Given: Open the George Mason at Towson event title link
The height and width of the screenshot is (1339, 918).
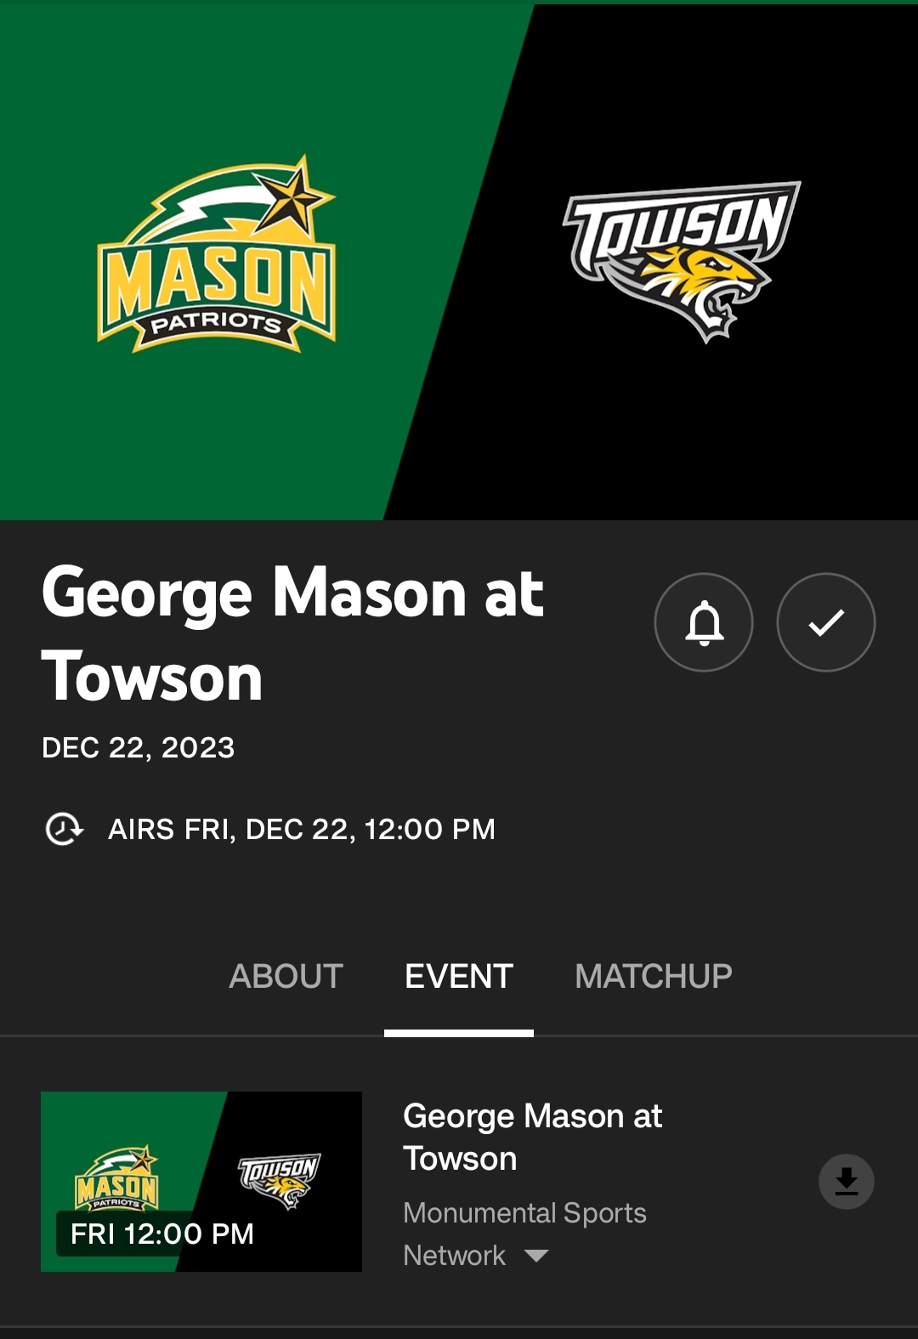Looking at the screenshot, I should [532, 1138].
